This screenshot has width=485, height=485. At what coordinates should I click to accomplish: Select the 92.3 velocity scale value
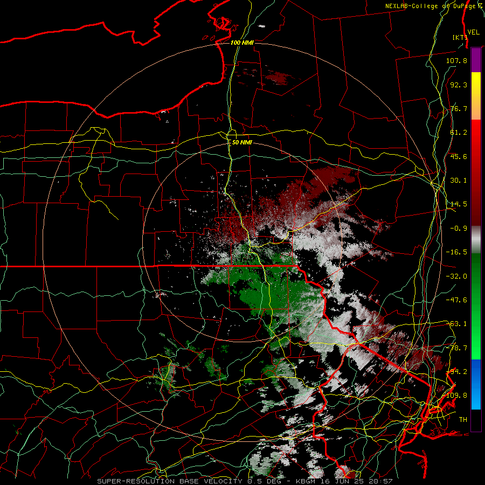point(459,85)
